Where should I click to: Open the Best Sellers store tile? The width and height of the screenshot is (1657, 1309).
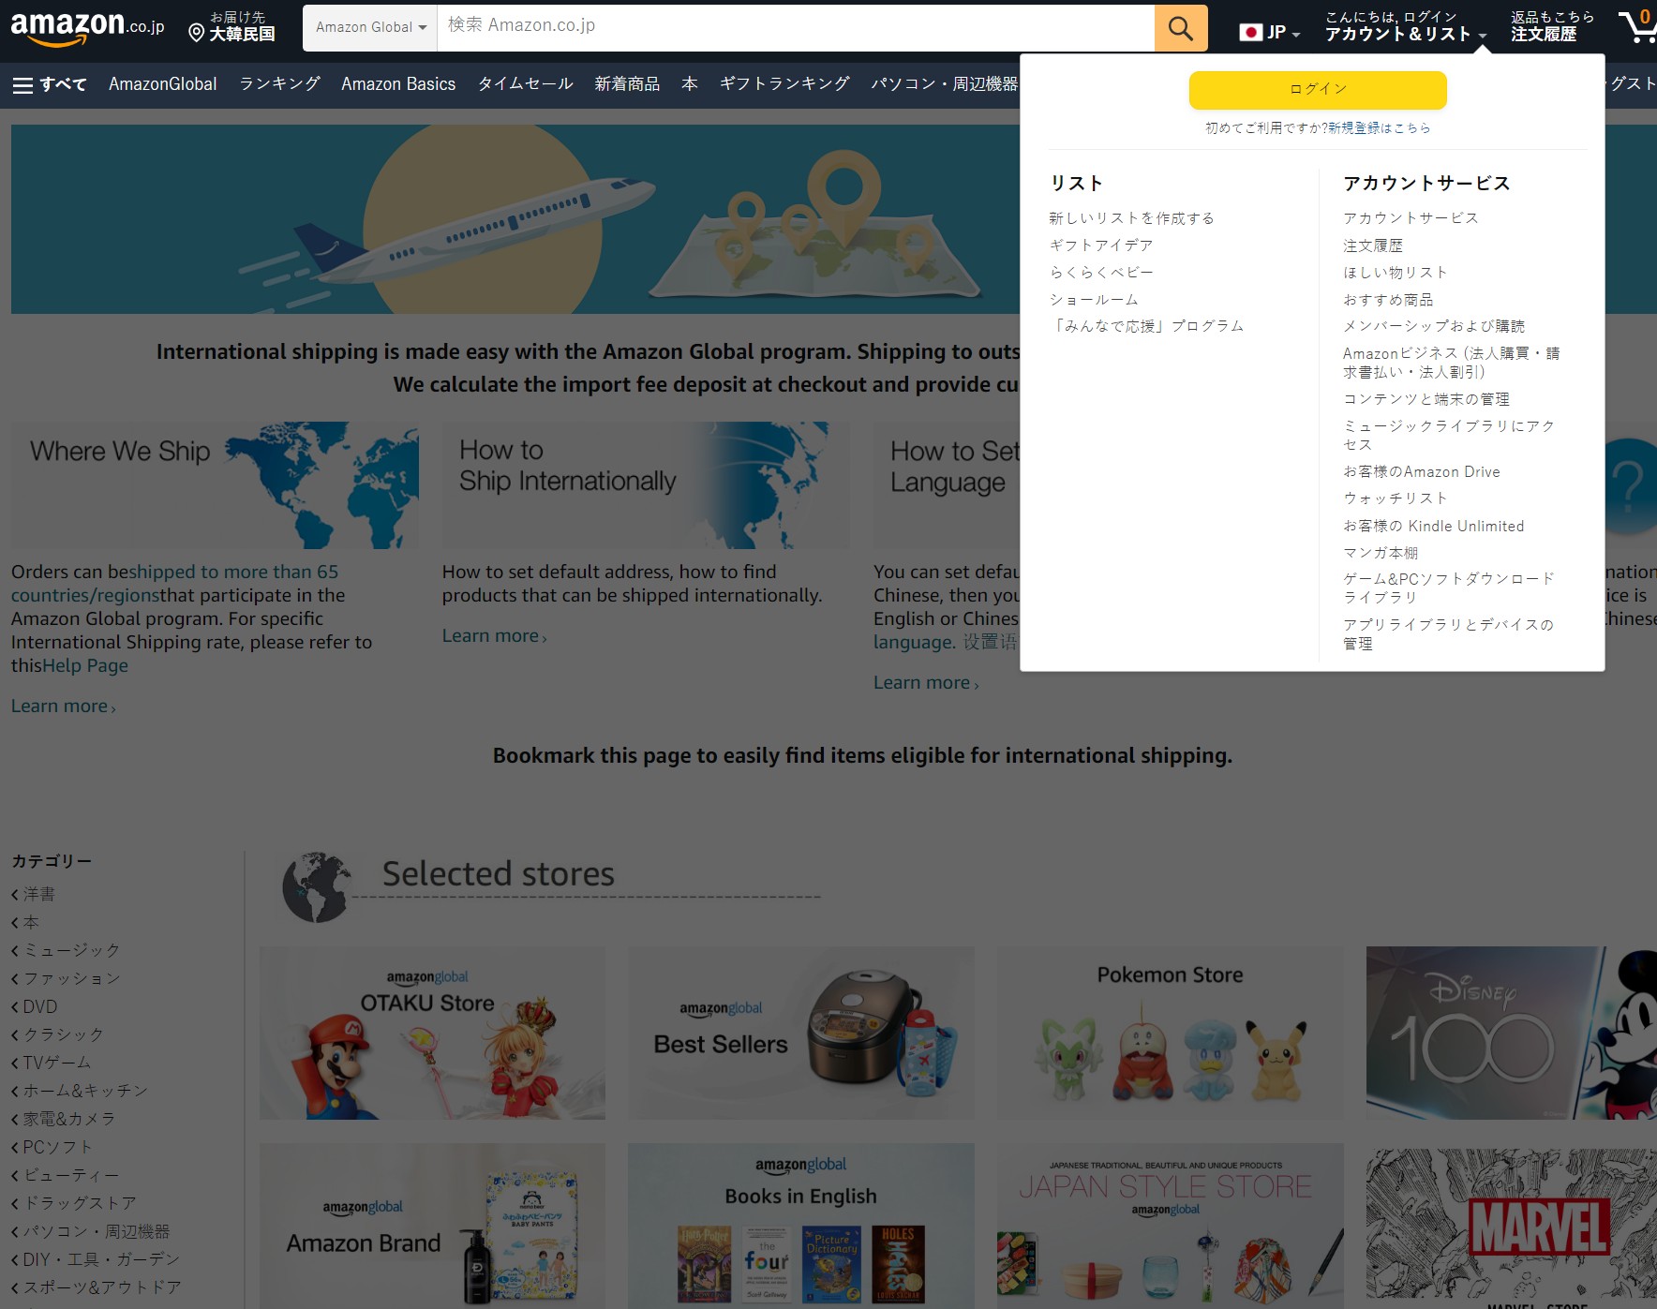(801, 1033)
